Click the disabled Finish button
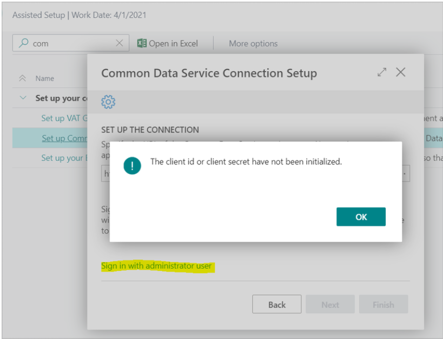The height and width of the screenshot is (339, 443). click(x=384, y=304)
